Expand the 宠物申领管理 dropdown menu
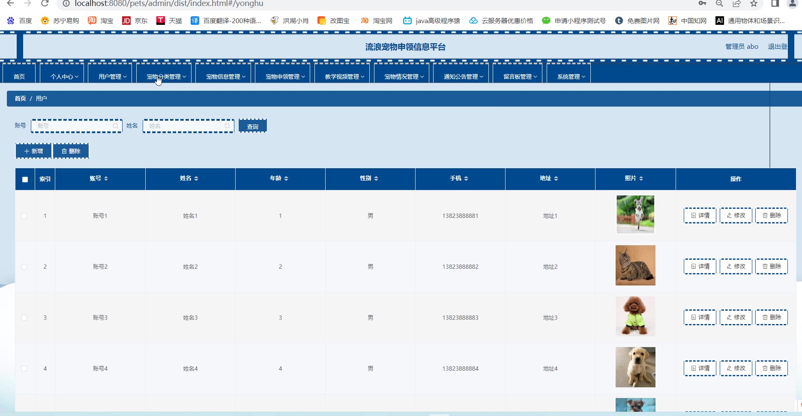The height and width of the screenshot is (416, 802). pos(285,77)
